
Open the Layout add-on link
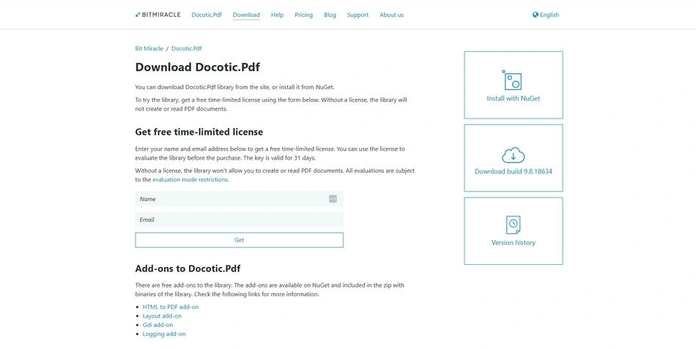pos(162,316)
